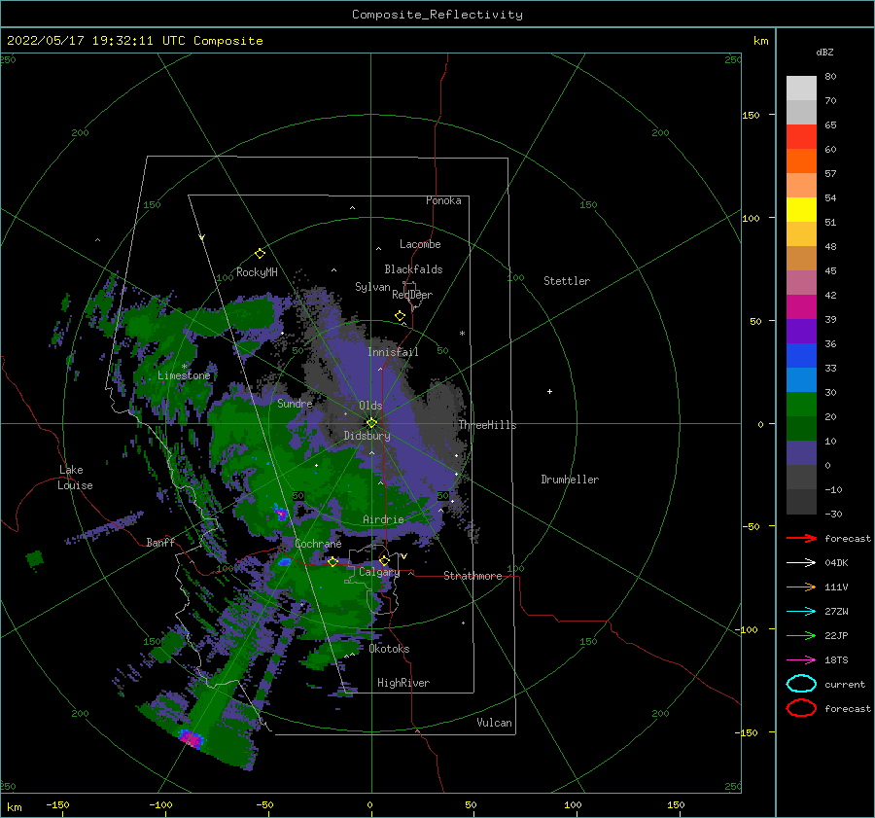This screenshot has width=875, height=818.
Task: Pick the red swatch between 65 and 60
Action: coord(801,137)
